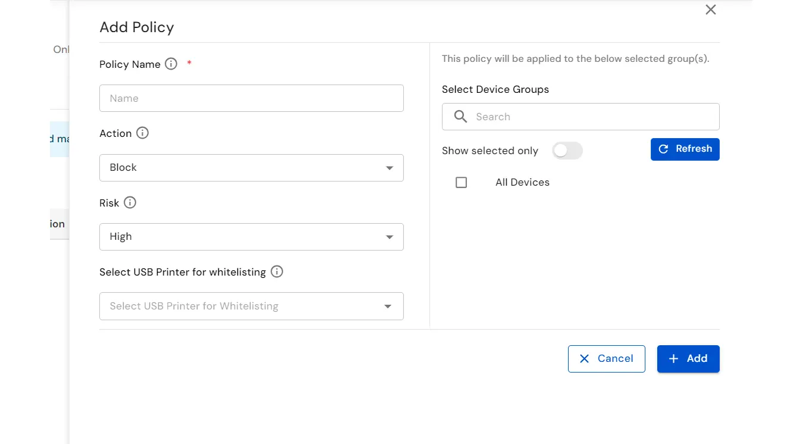Click the USB Printer whitelisting info icon
This screenshot has width=803, height=444.
pos(276,271)
